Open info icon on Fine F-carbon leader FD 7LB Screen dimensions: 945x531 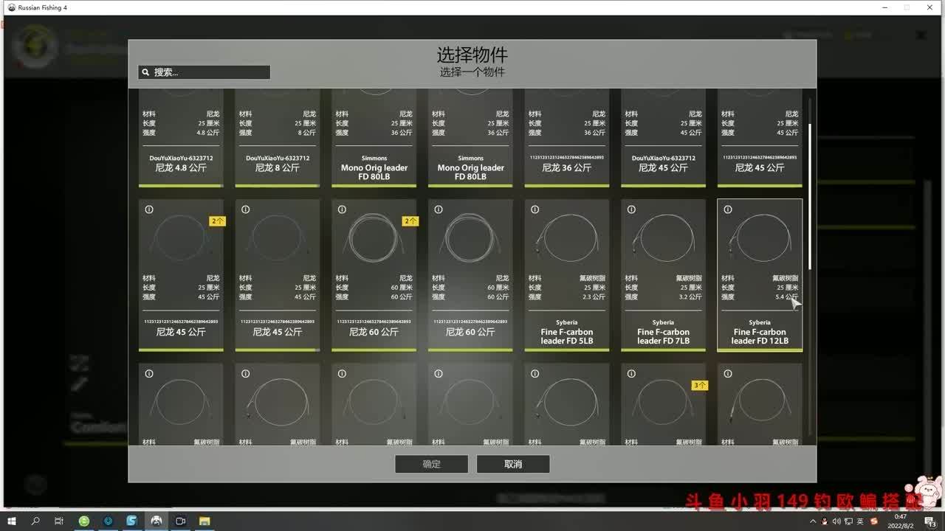[x=631, y=209]
